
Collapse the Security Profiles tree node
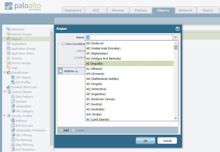tap(4, 116)
